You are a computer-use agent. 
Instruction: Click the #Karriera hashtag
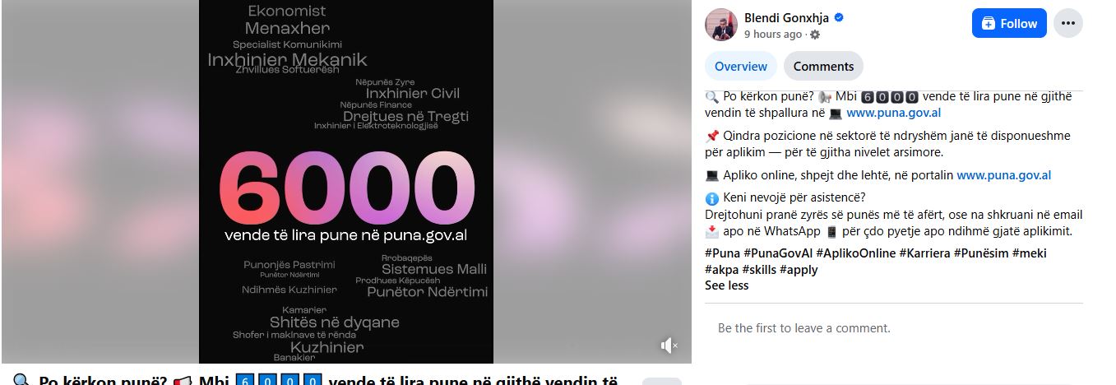[x=925, y=253]
